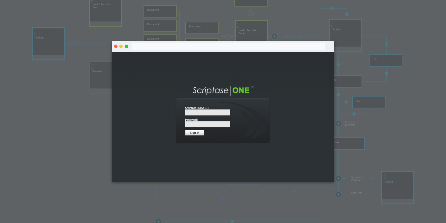The image size is (446, 223).
Task: Click the Scriptase ID(SXID) input field
Action: click(207, 112)
